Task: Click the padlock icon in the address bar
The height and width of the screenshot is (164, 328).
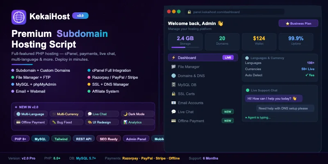Action: (x=189, y=12)
